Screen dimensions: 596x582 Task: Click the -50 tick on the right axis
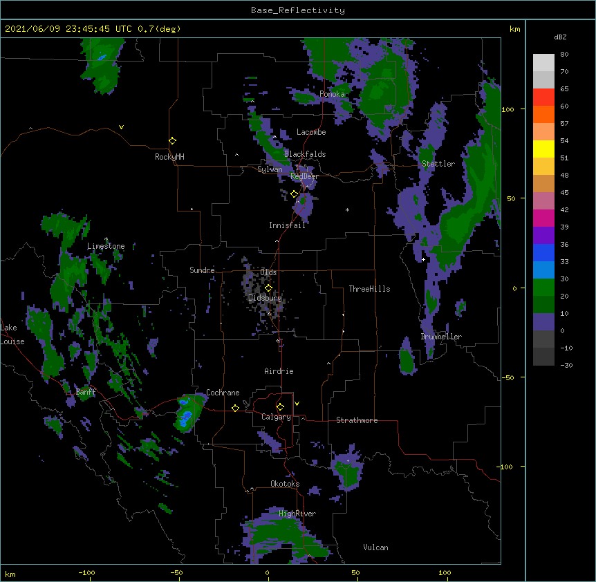[507, 377]
